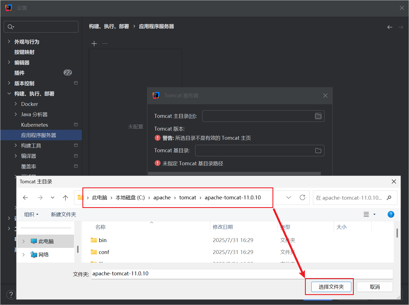
Task: Click the Settings search field
Action: (x=41, y=27)
